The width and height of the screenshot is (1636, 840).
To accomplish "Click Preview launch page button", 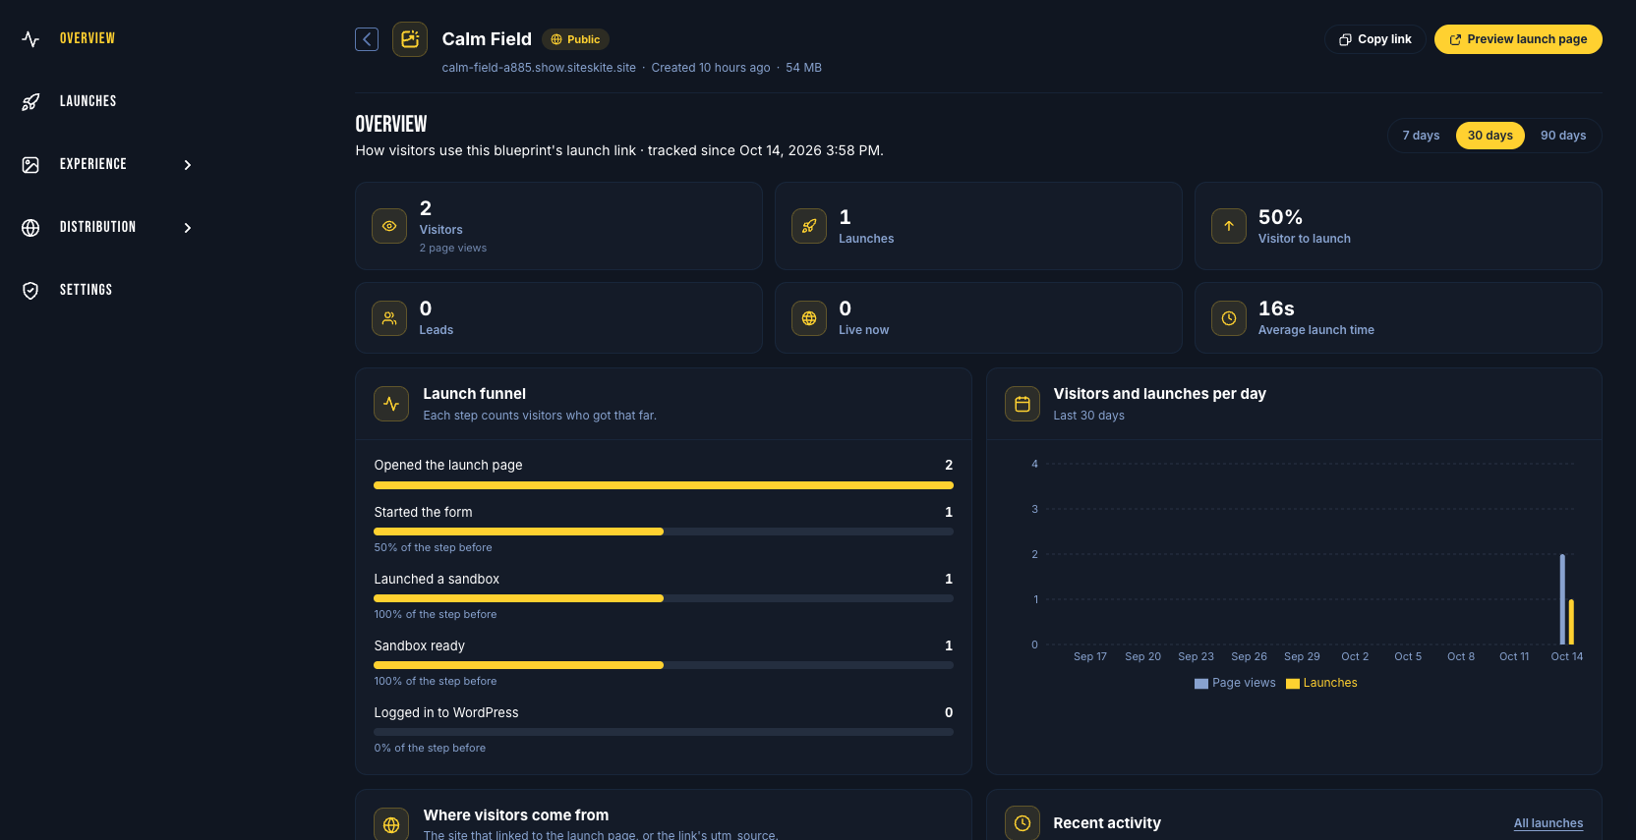I will click(x=1518, y=39).
